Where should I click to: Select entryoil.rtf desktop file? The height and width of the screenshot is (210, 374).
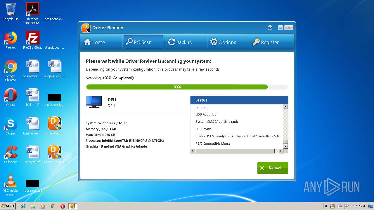[32, 155]
